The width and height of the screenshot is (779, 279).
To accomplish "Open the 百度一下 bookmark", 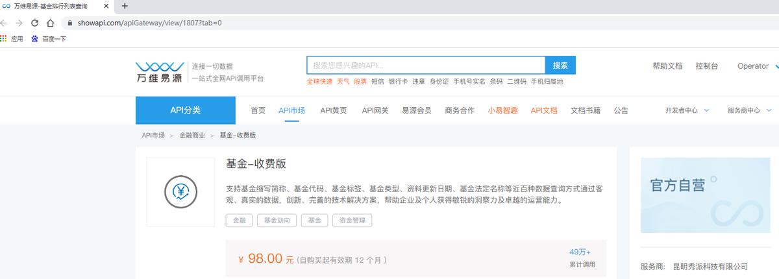I will [x=49, y=39].
